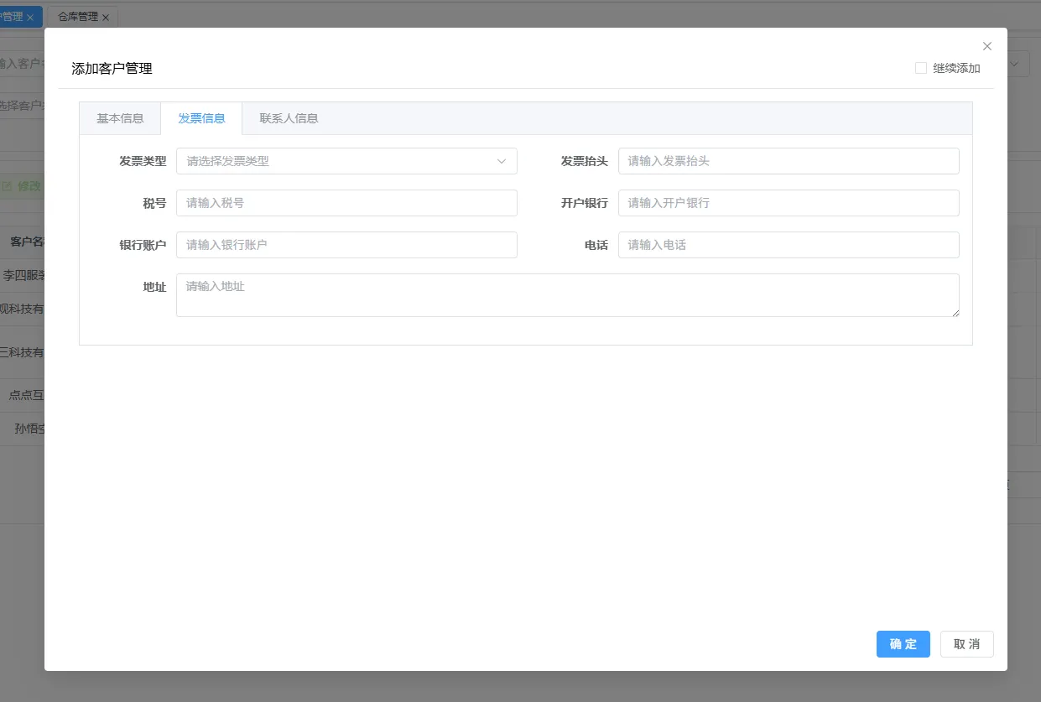The width and height of the screenshot is (1041, 702).
Task: Open the 联系人信息 tab
Action: (x=289, y=118)
